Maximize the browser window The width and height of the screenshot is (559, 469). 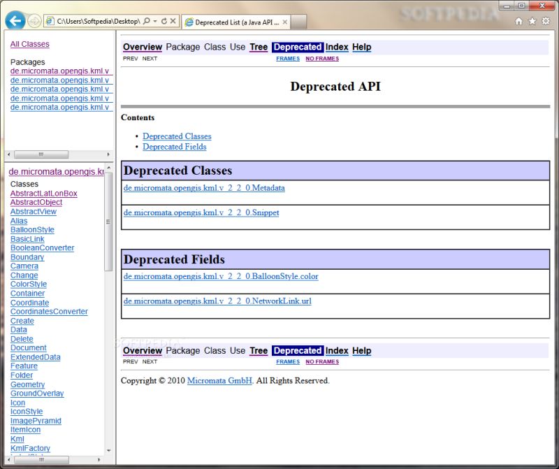click(521, 6)
